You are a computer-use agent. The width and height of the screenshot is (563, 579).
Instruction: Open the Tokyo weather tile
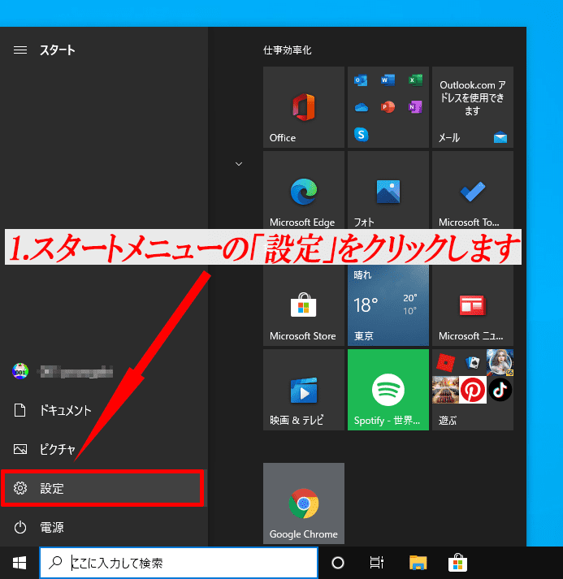click(x=388, y=306)
